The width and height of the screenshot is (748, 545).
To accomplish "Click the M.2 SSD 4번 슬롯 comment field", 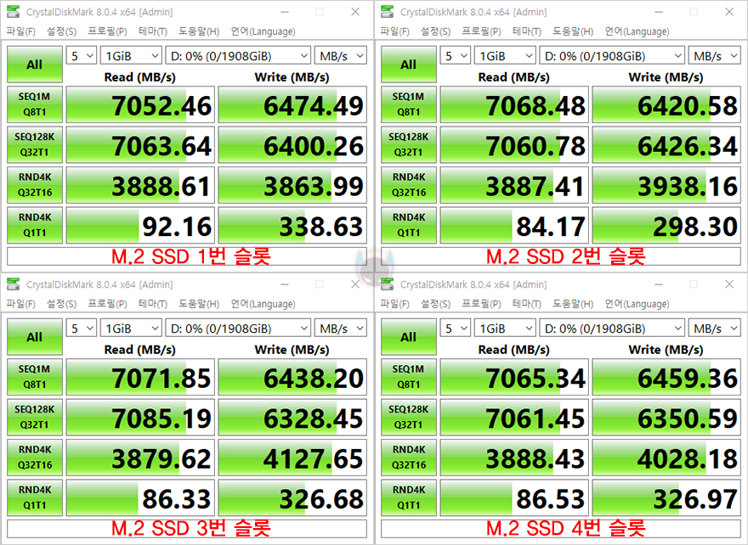I will pyautogui.click(x=561, y=529).
